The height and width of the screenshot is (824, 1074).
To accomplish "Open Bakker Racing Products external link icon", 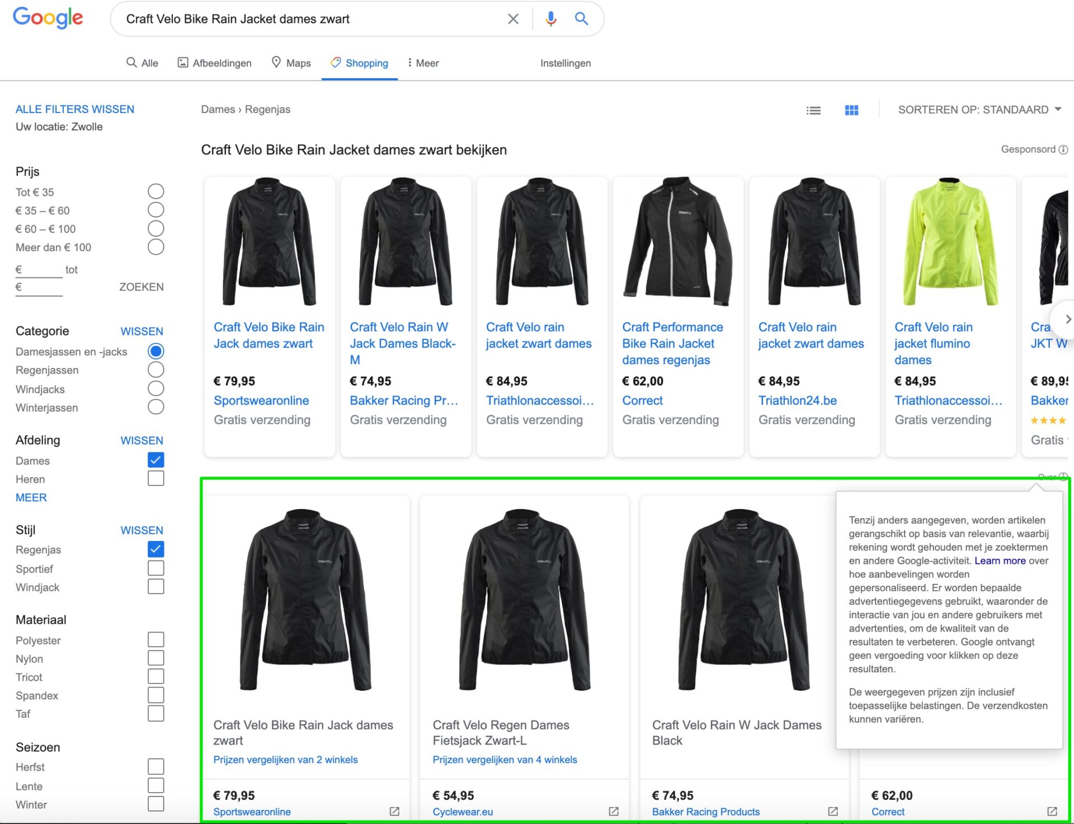I will tap(833, 811).
